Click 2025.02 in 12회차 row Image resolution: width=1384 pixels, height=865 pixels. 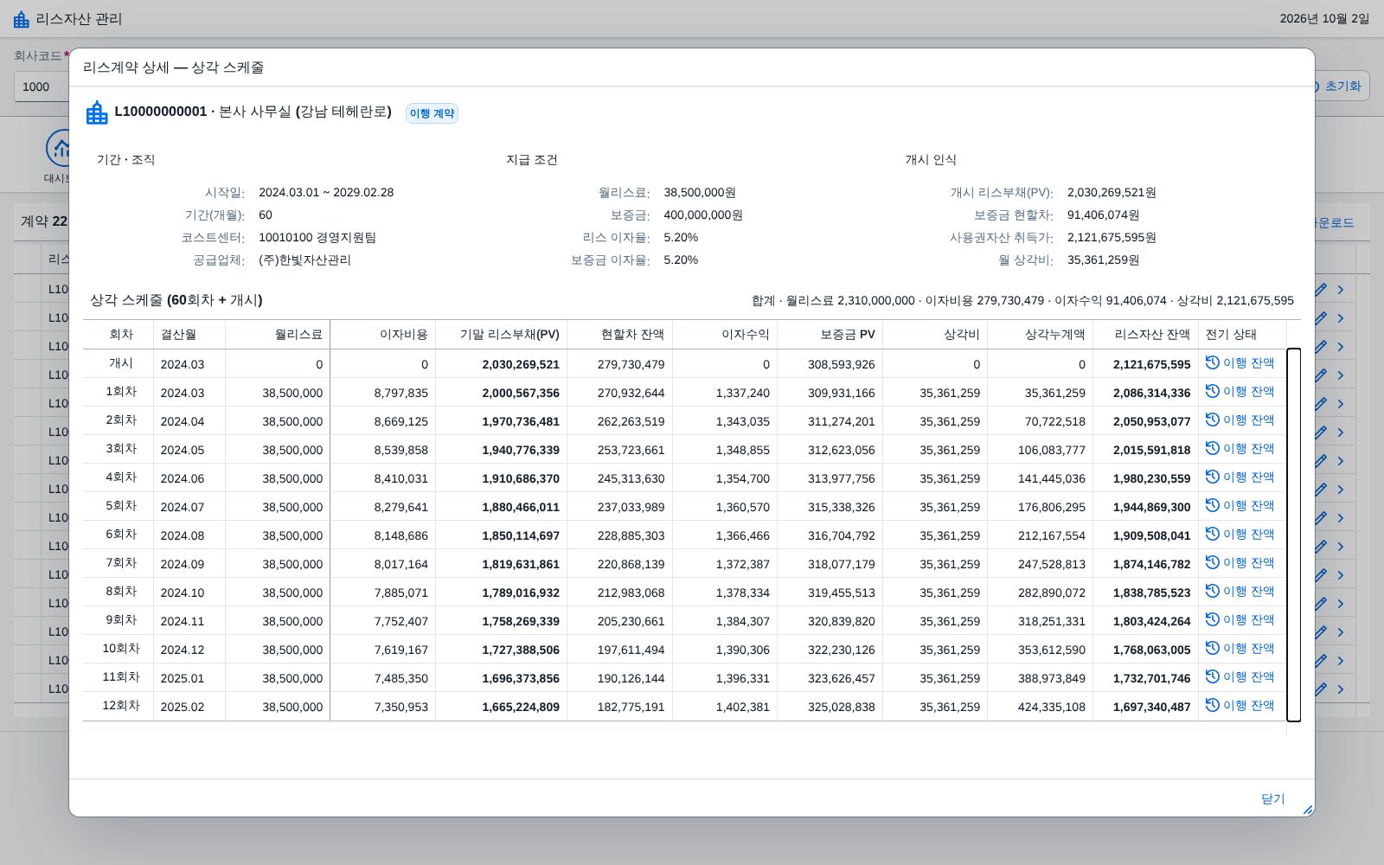[183, 707]
